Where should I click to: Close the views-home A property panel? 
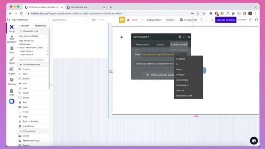pyautogui.click(x=189, y=37)
